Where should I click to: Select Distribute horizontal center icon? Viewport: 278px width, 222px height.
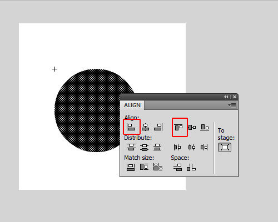192,148
